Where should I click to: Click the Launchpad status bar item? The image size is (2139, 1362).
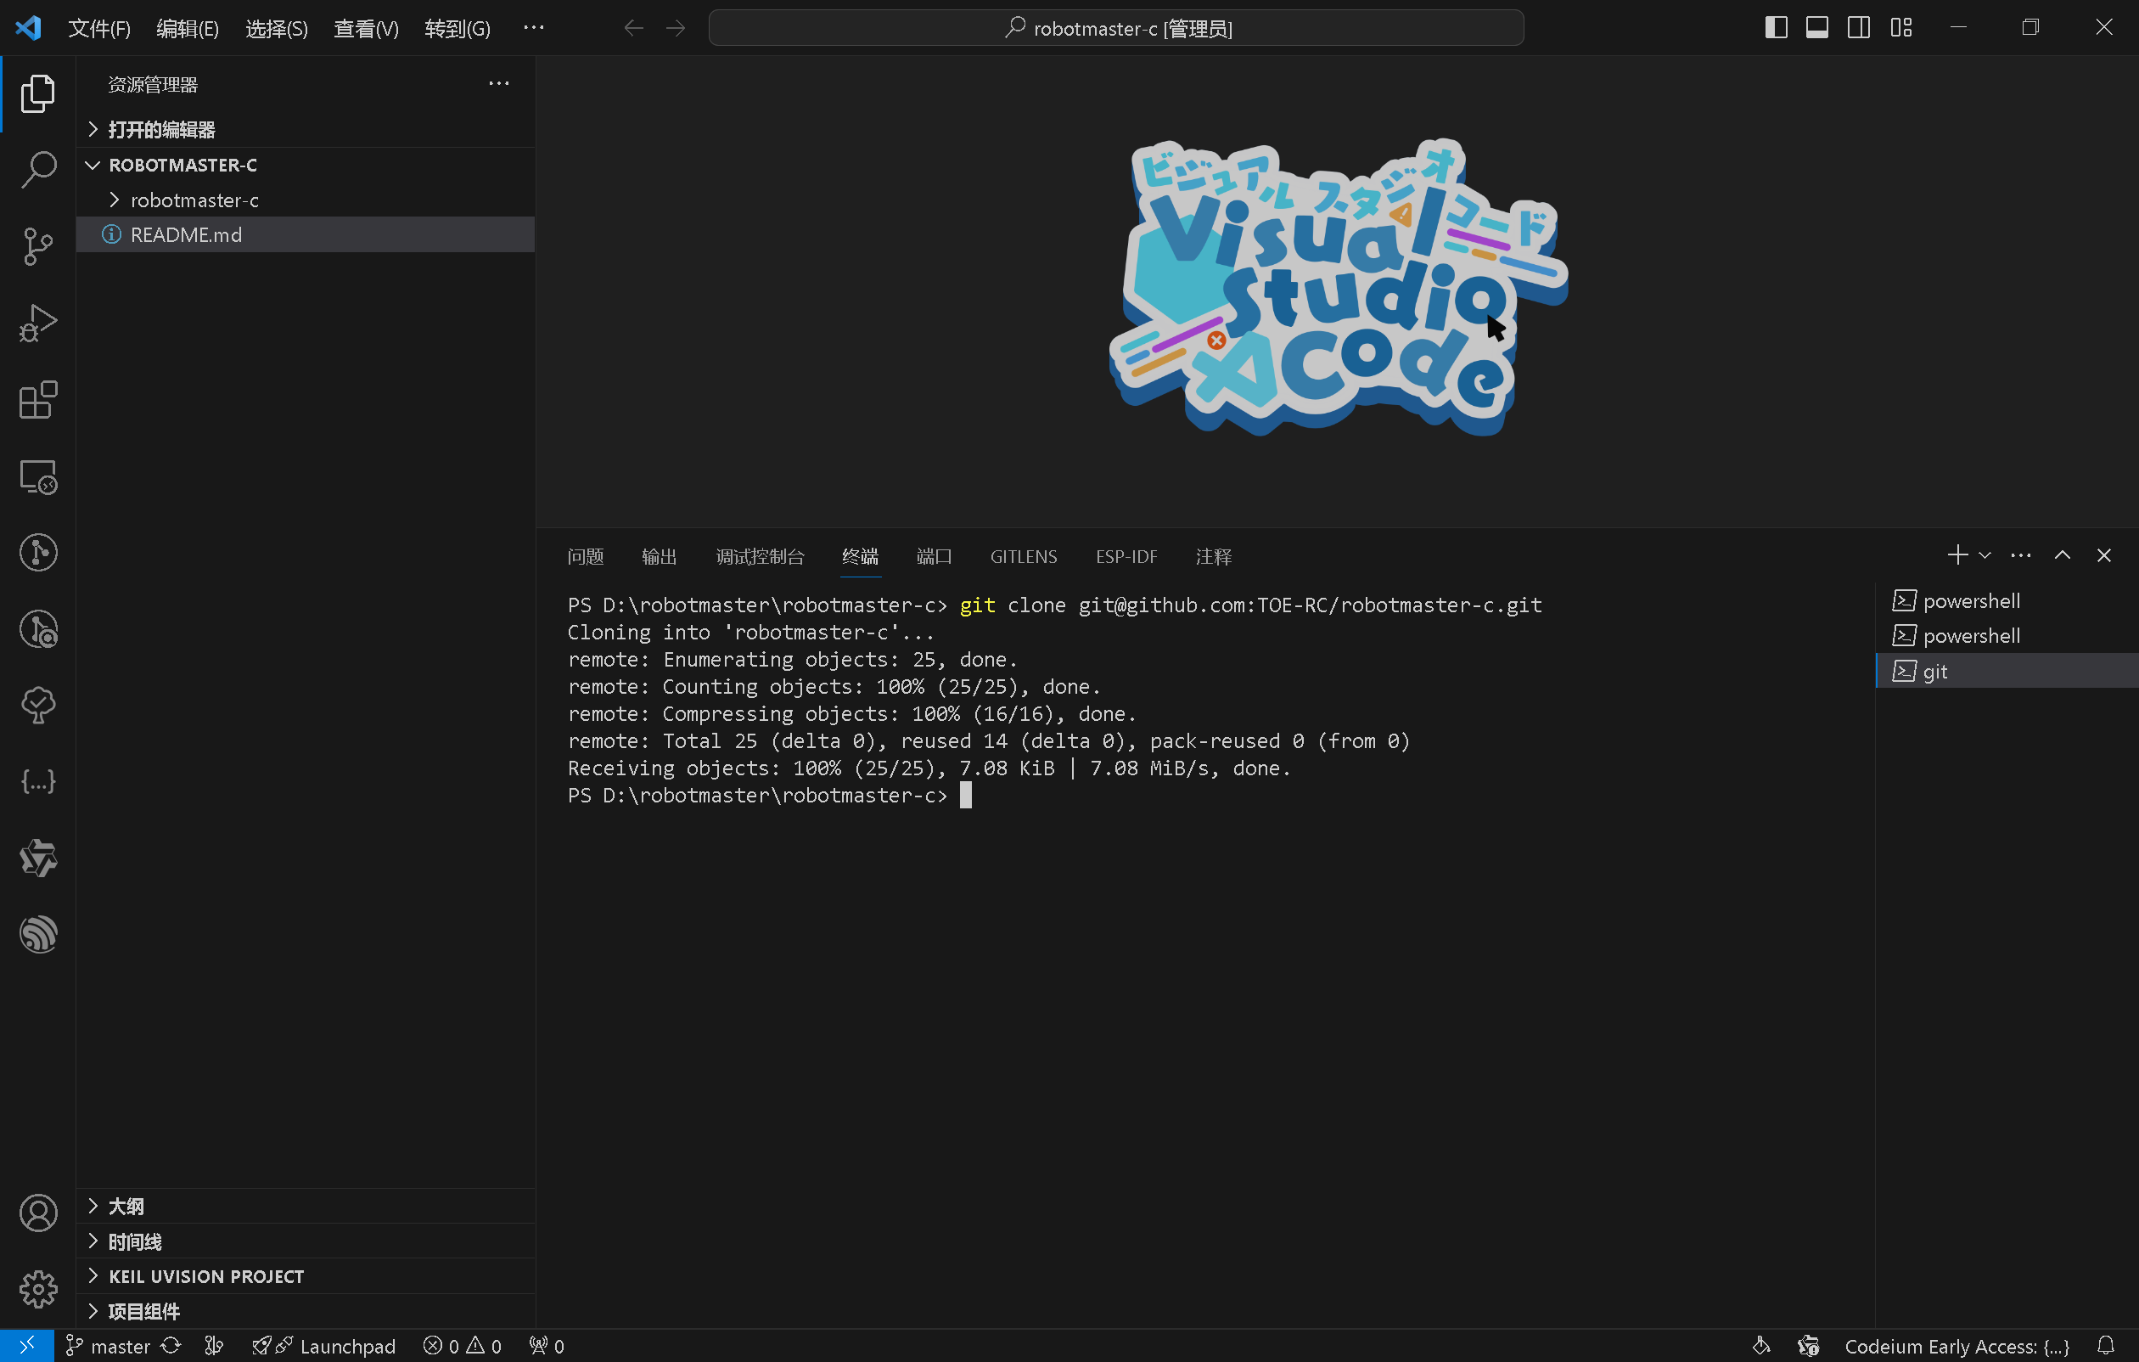tap(324, 1346)
